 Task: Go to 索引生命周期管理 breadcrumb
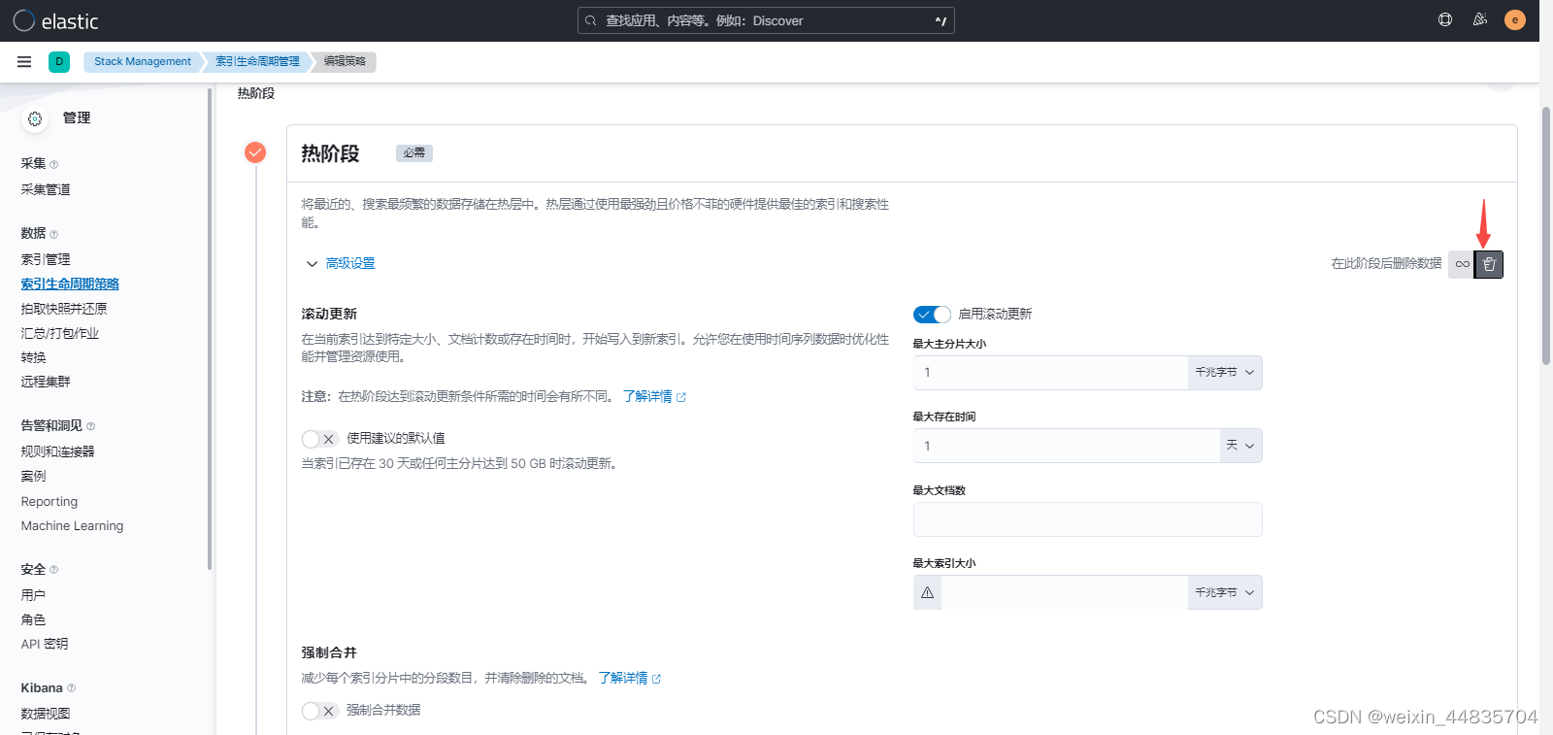click(x=257, y=61)
